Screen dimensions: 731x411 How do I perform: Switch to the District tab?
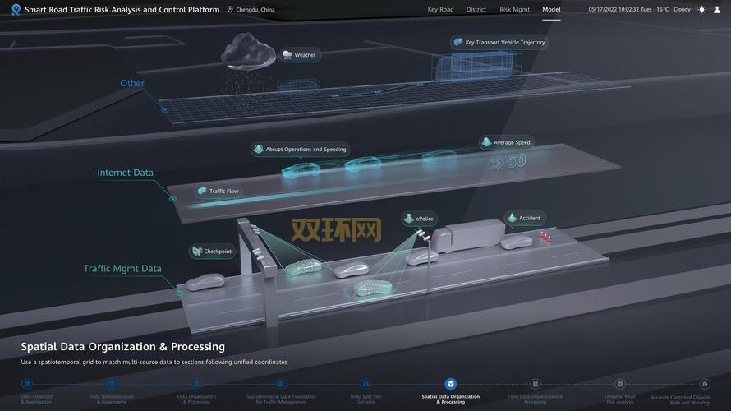tap(476, 10)
